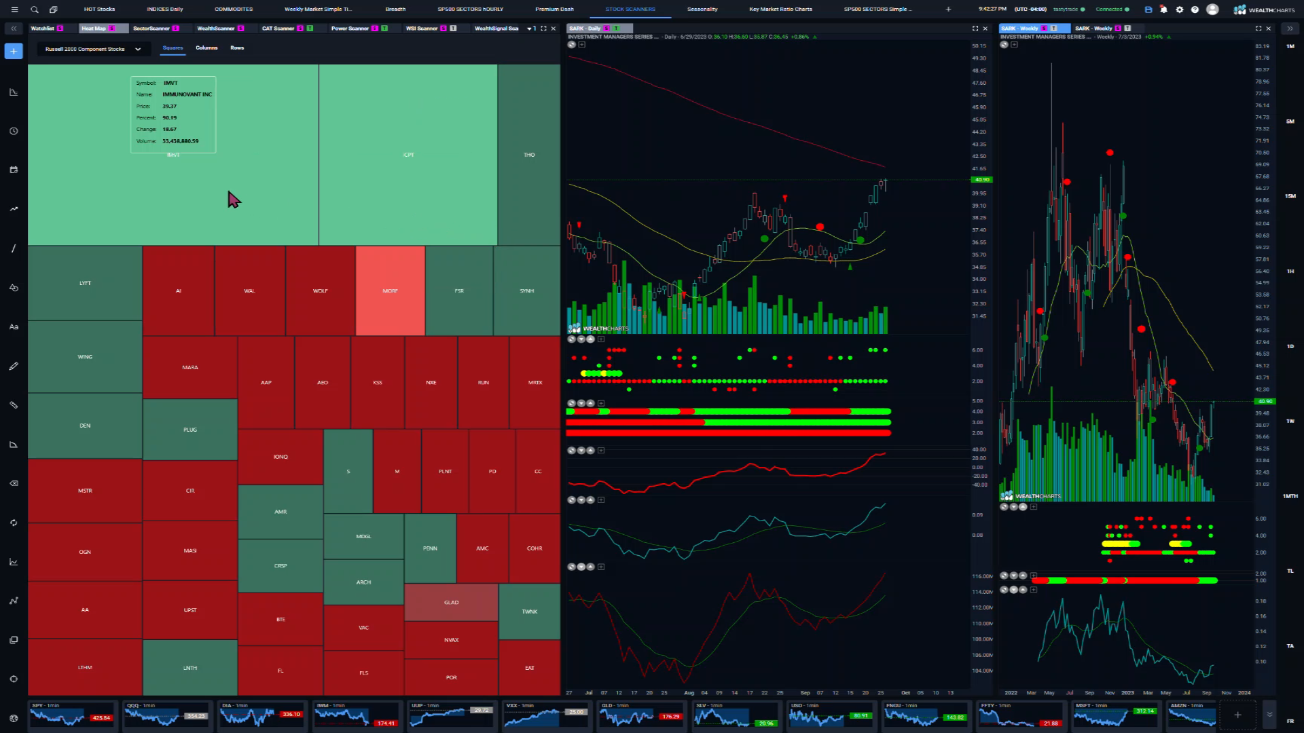
Task: Click the blue plus add button in sidebar
Action: point(14,51)
